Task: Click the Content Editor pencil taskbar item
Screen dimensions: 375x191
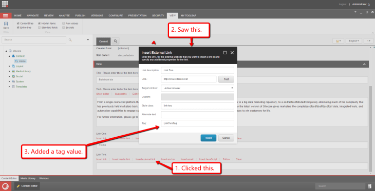Action: click(x=27, y=186)
